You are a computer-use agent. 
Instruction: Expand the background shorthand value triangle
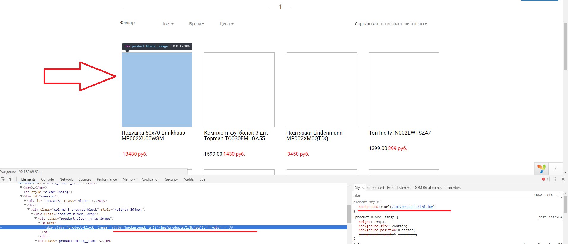pyautogui.click(x=382, y=207)
